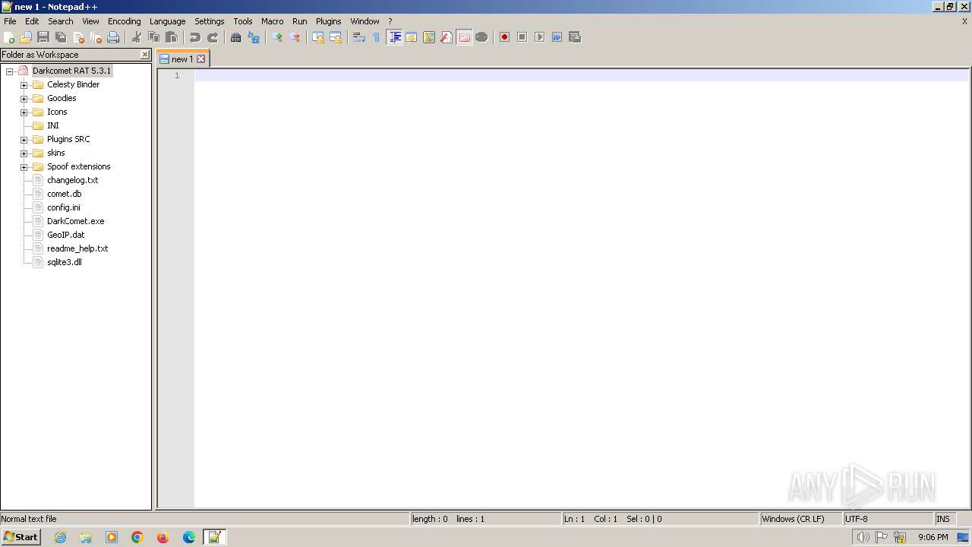Toggle Show All Characters pilcrow icon
Viewport: 972px width, 547px height.
tap(377, 37)
